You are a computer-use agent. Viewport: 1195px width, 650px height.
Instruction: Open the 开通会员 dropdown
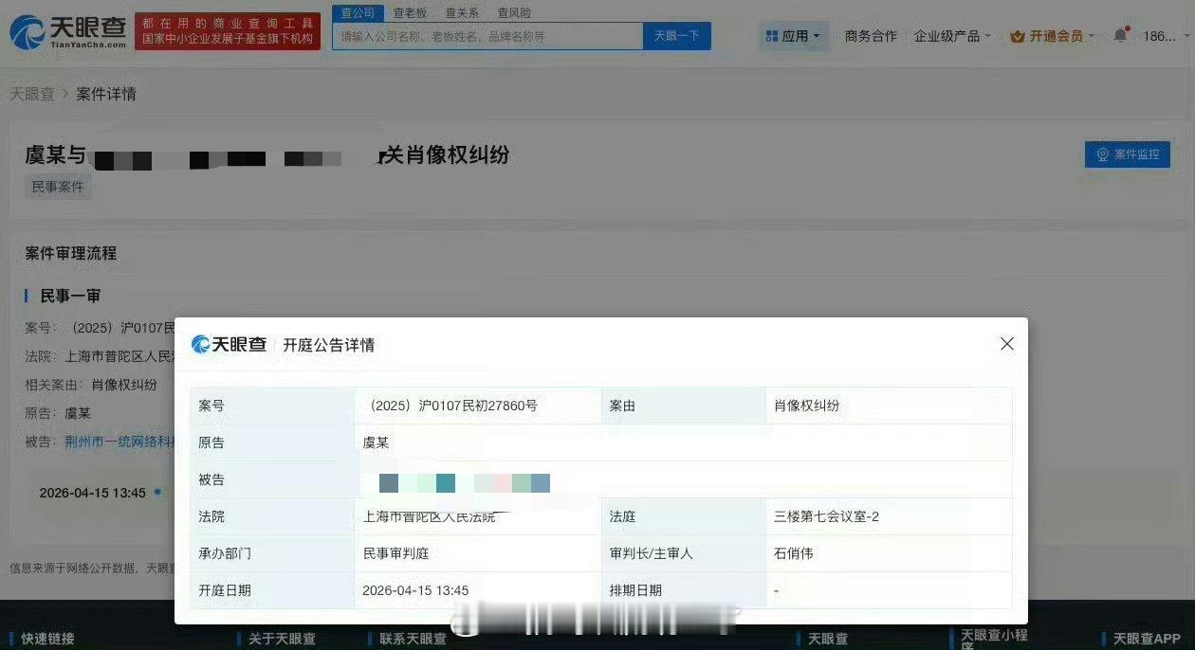(1053, 36)
